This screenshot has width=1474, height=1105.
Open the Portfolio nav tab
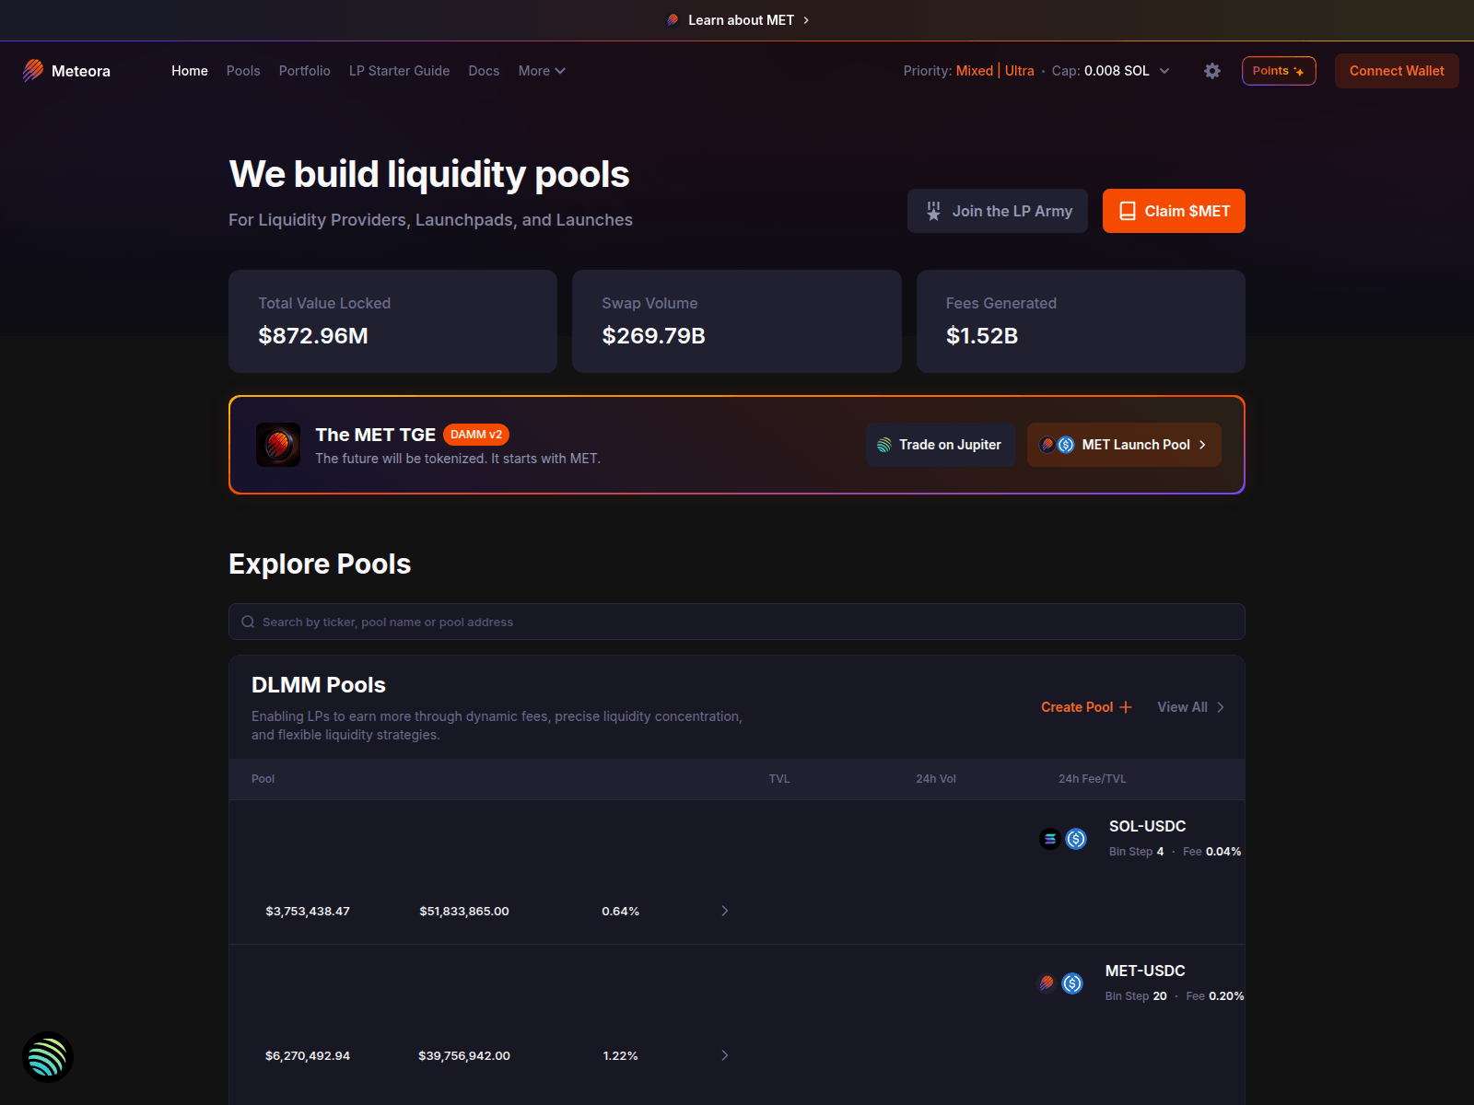point(305,71)
